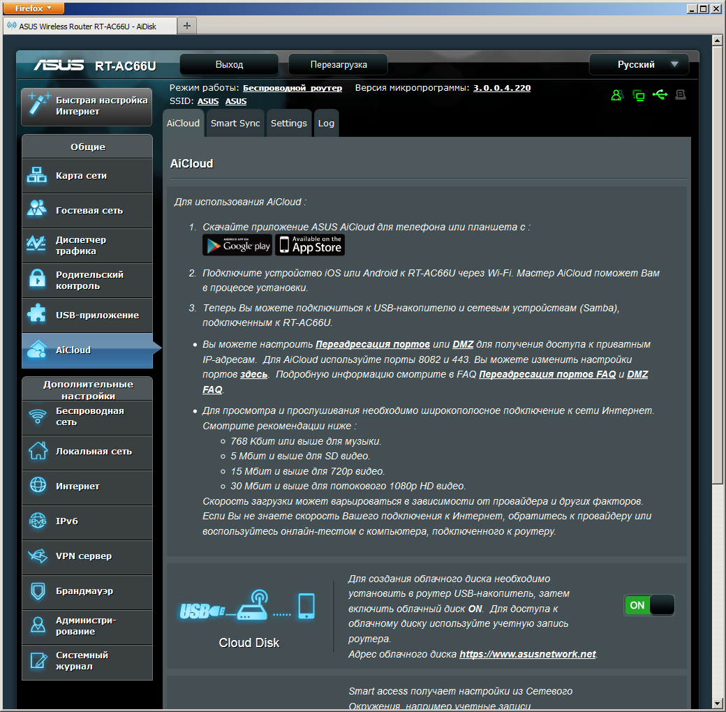The width and height of the screenshot is (726, 712).
Task: Click the RT-AC66U model name
Action: [x=126, y=66]
